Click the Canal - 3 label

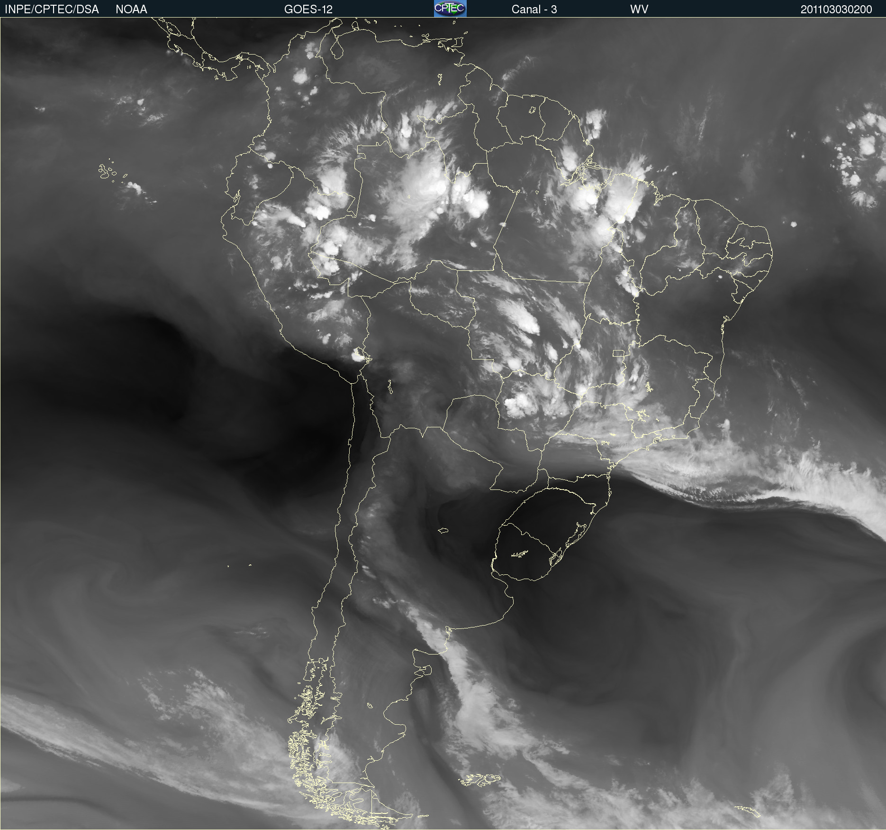pyautogui.click(x=534, y=9)
